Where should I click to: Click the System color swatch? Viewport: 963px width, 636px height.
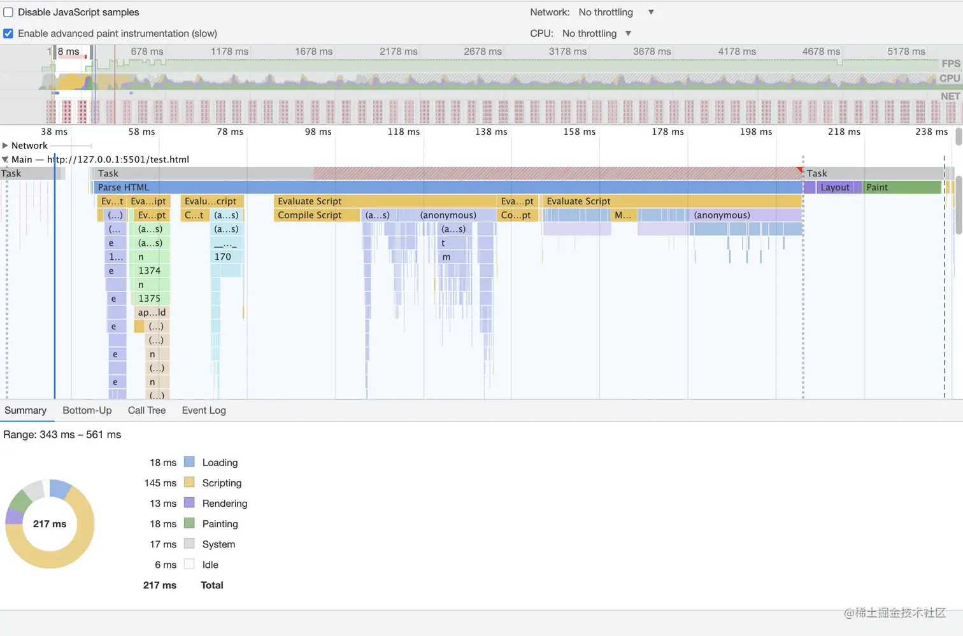(x=189, y=543)
